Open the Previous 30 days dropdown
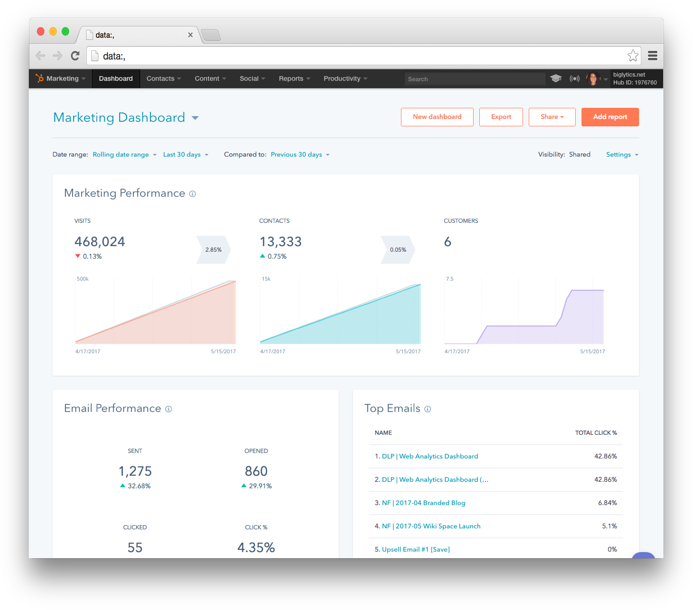 (x=300, y=155)
